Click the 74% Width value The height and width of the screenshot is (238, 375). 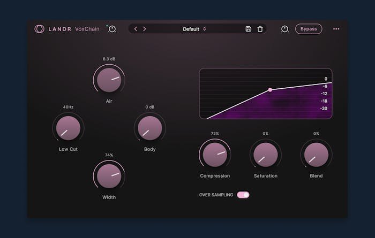click(x=109, y=155)
